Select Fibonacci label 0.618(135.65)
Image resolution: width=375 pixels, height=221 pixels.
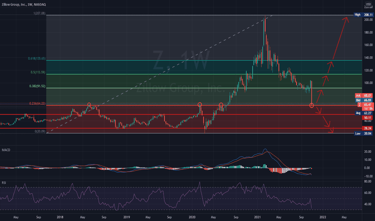37,58
